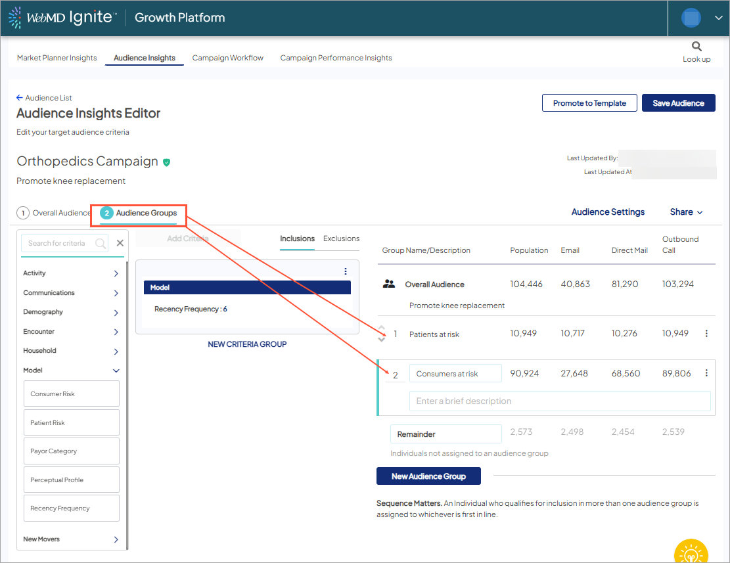Select the Overall Audience step
This screenshot has height=563, width=730.
coord(54,213)
